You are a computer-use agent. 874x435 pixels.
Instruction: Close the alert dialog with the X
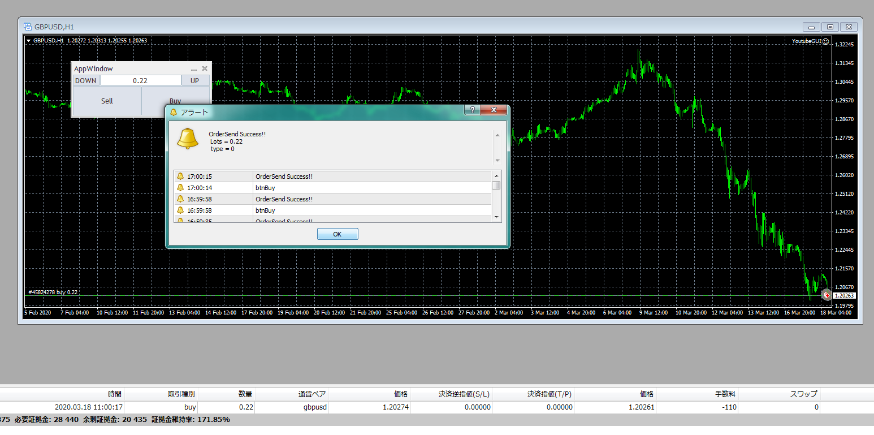[x=494, y=110]
